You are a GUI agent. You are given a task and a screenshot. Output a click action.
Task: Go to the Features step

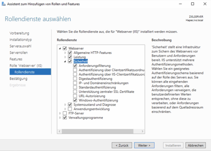coord(16,59)
